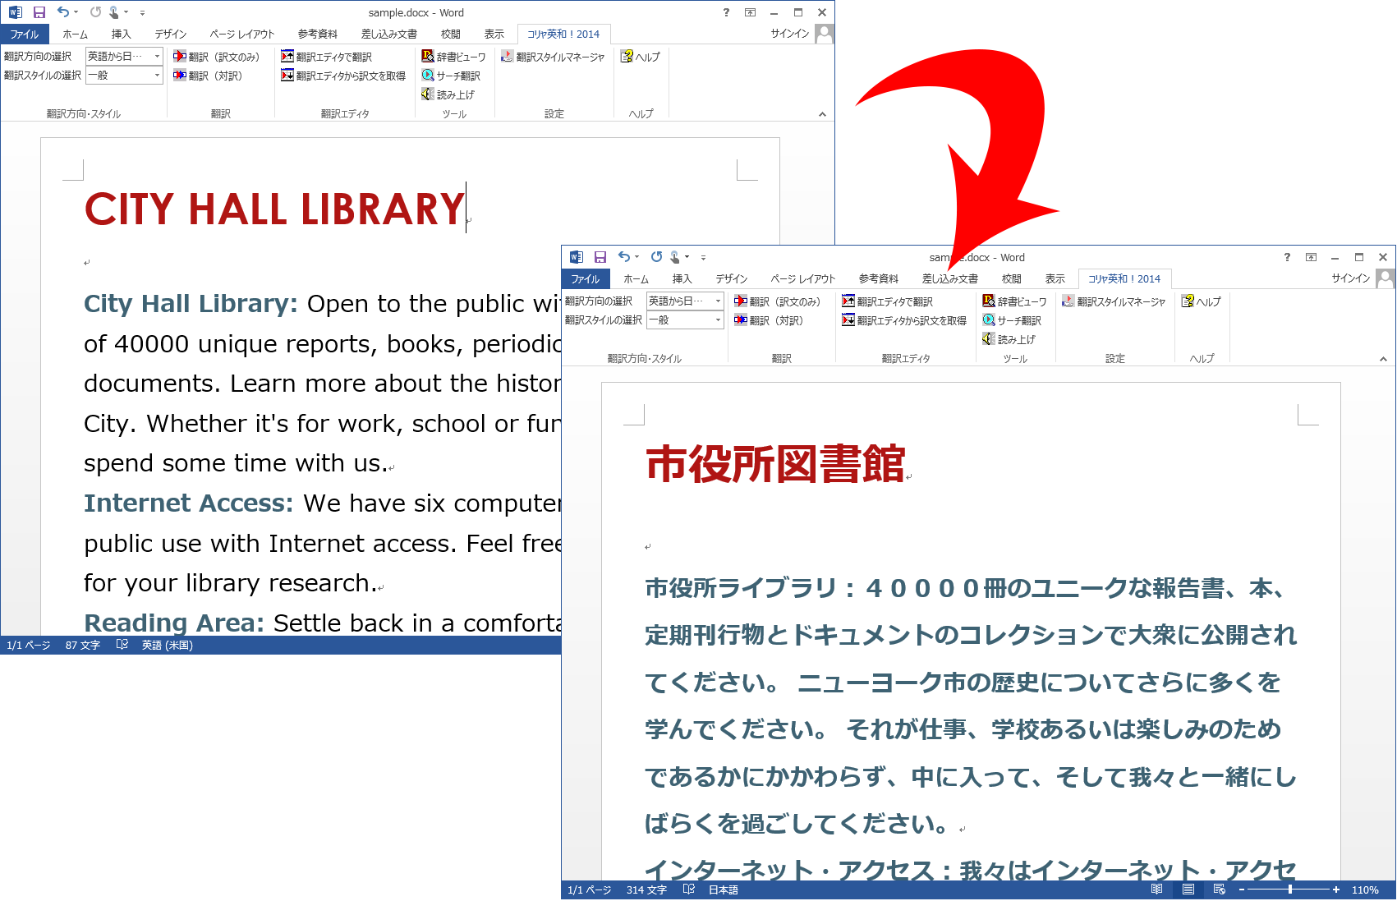
Task: Collapse the ribbon in the front Japanese window
Action: click(x=1383, y=359)
